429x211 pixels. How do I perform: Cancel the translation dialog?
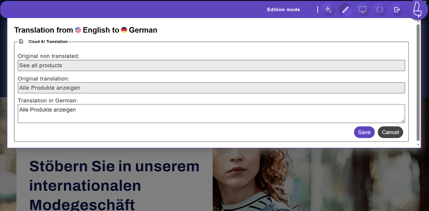(x=390, y=132)
